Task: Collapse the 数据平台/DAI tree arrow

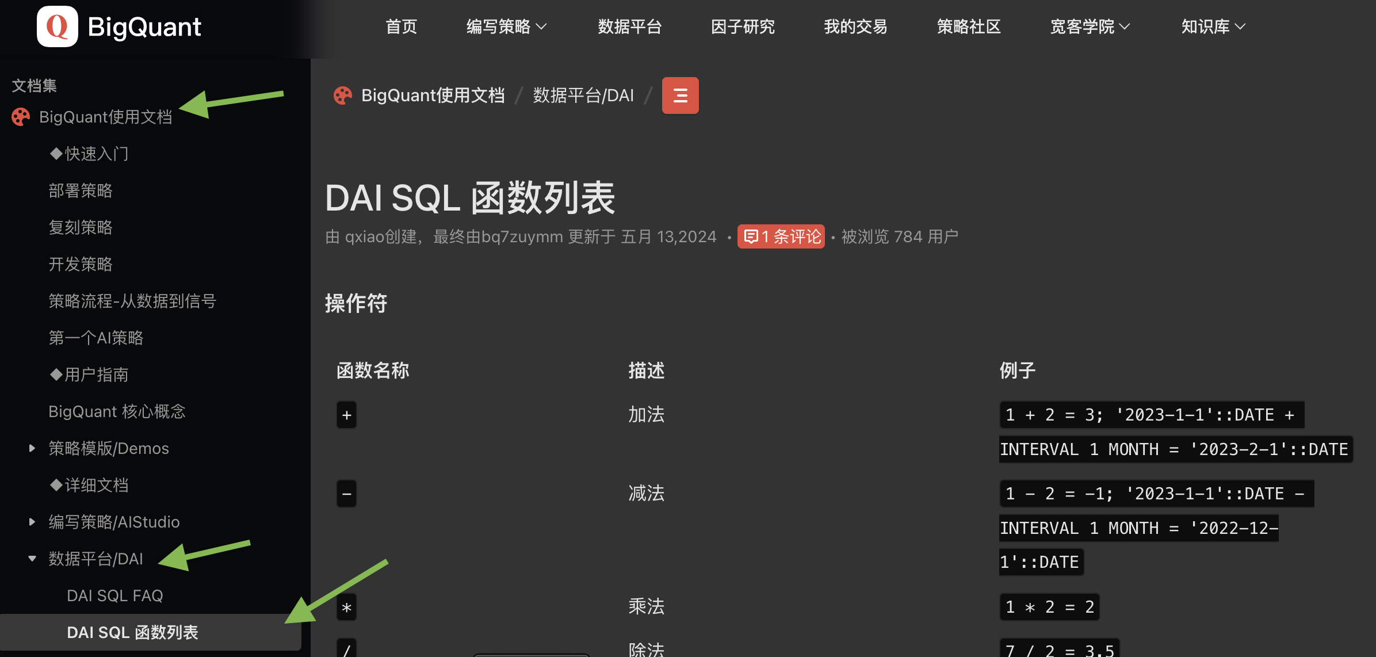Action: (32, 559)
